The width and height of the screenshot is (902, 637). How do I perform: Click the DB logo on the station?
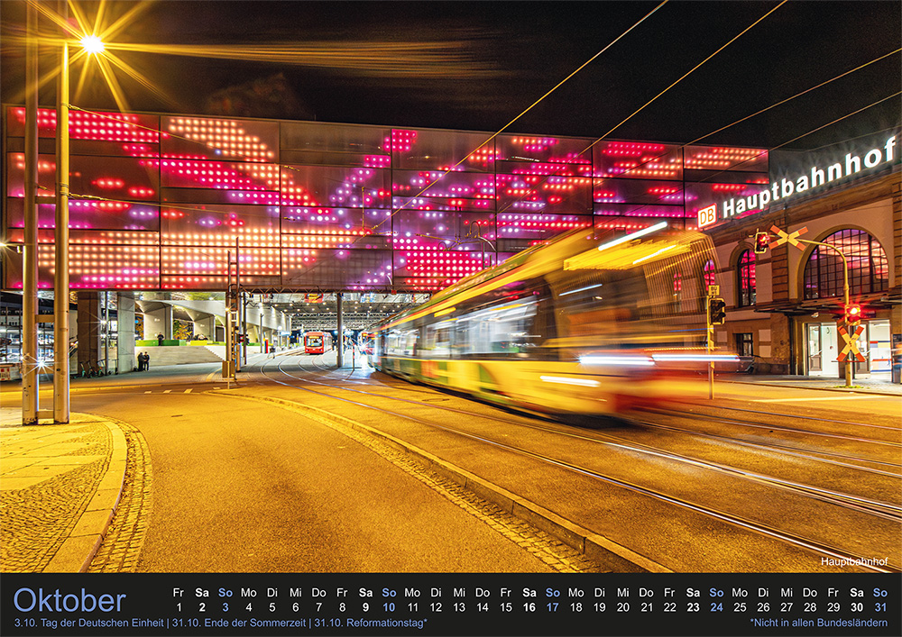707,216
